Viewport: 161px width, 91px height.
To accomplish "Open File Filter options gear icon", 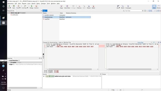I will point(143,11).
